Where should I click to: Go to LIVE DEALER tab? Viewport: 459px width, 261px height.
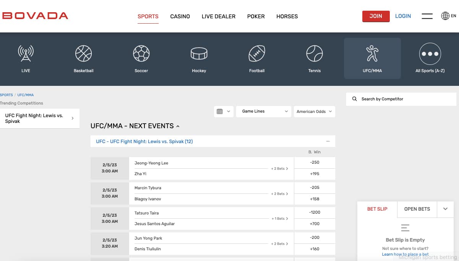[x=219, y=16]
